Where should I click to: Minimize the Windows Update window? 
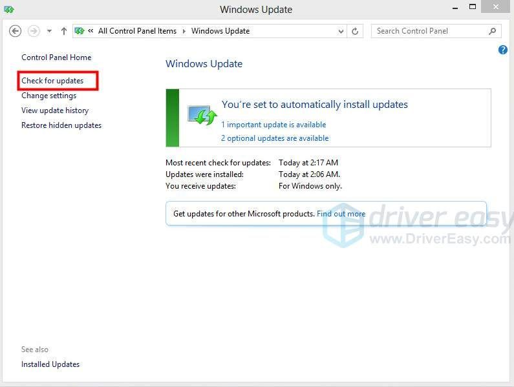point(455,7)
